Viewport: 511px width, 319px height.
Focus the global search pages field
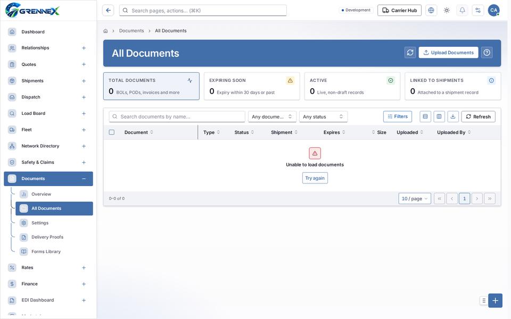[203, 11]
